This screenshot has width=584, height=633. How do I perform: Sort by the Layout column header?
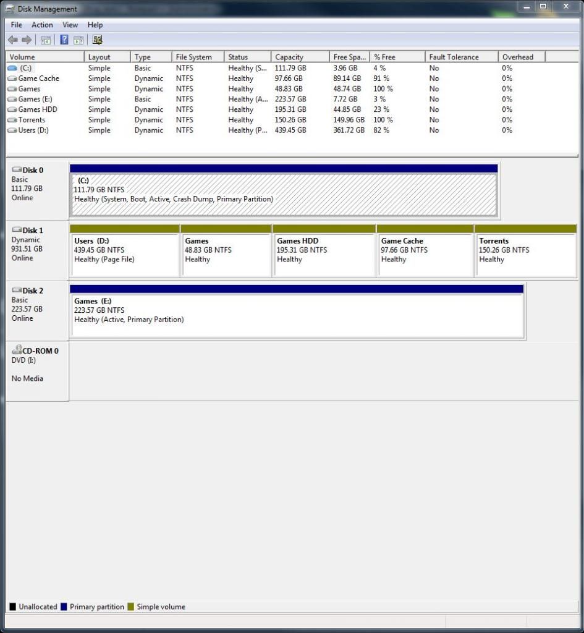click(108, 57)
